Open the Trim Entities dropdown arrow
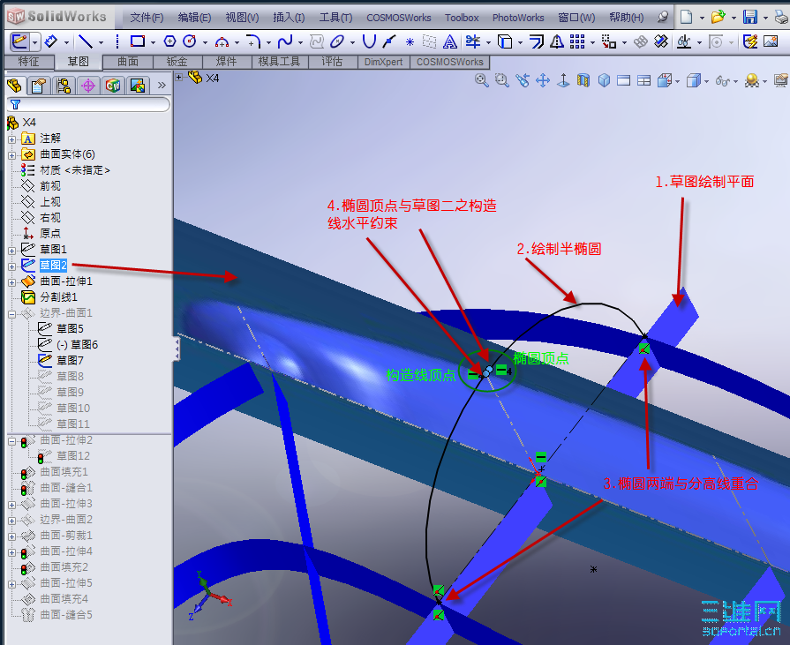Viewport: 790px width, 645px height. [x=488, y=42]
